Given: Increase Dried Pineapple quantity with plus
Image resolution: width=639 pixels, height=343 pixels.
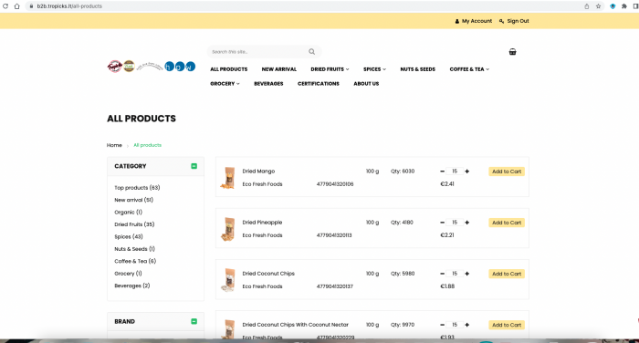Looking at the screenshot, I should (467, 223).
